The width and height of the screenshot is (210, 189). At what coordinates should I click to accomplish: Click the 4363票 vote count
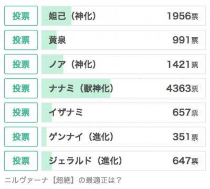(x=182, y=89)
